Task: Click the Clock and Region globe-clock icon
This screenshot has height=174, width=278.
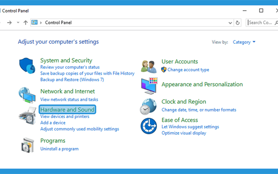Action: (148, 106)
